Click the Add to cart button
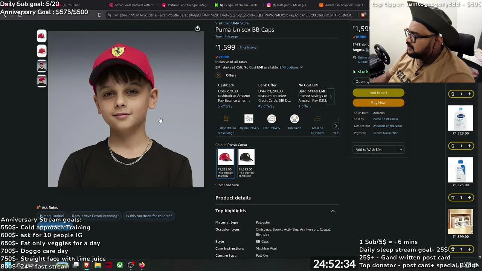This screenshot has height=271, width=482. (x=378, y=93)
